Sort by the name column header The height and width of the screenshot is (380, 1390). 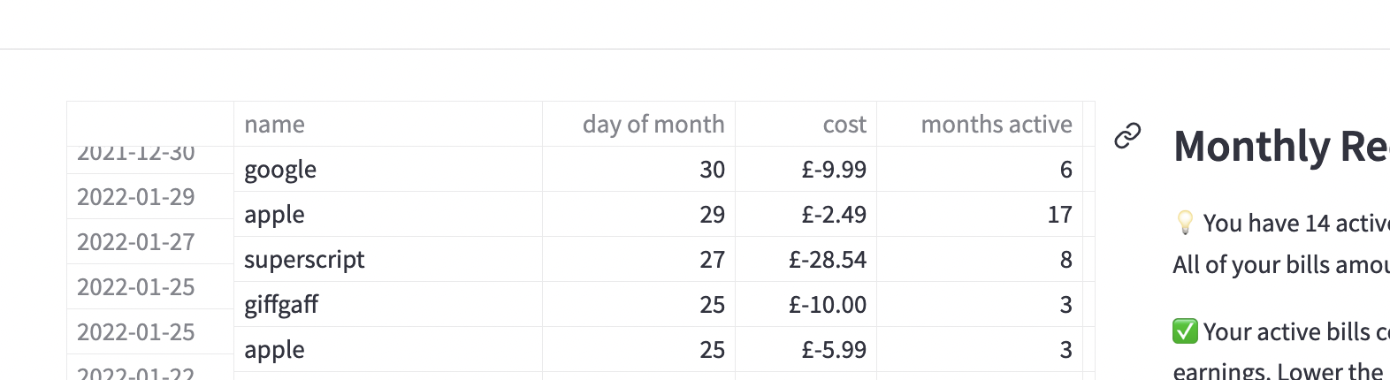click(388, 124)
